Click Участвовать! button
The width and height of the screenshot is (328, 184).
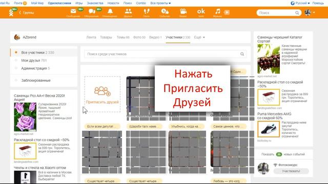(x=291, y=171)
